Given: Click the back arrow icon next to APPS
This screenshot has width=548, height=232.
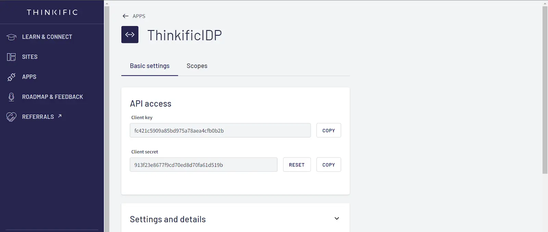Looking at the screenshot, I should [125, 16].
